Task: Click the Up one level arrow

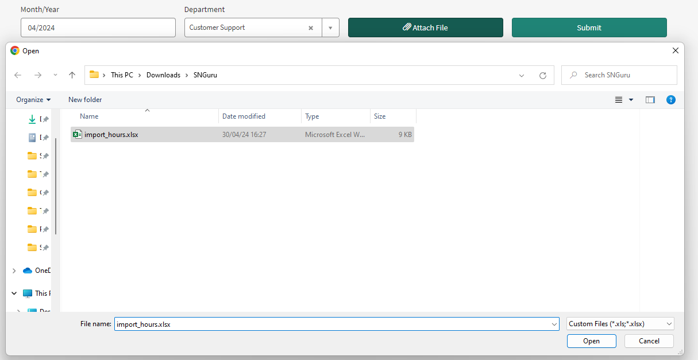Action: 72,75
